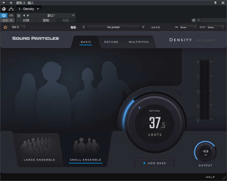Click the 复制 copy button
227x181 pixels.
[46, 20]
